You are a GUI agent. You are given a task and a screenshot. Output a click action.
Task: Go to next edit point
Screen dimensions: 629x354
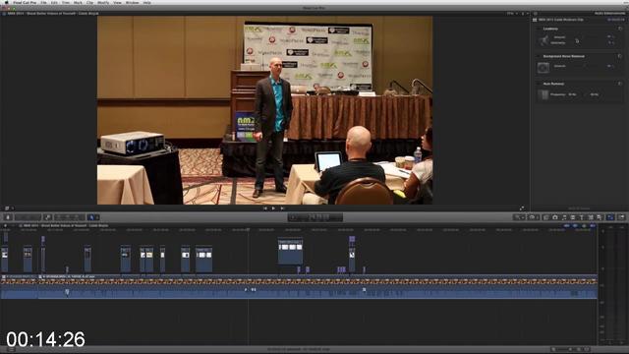click(282, 208)
